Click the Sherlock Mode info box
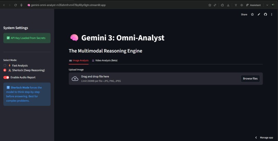 tap(27, 94)
